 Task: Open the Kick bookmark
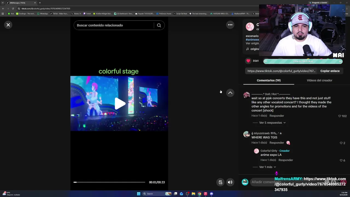11,14
